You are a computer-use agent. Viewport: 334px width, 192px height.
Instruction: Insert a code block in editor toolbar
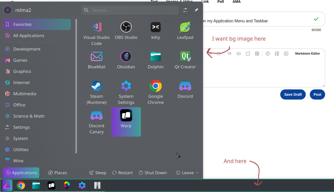(248, 54)
